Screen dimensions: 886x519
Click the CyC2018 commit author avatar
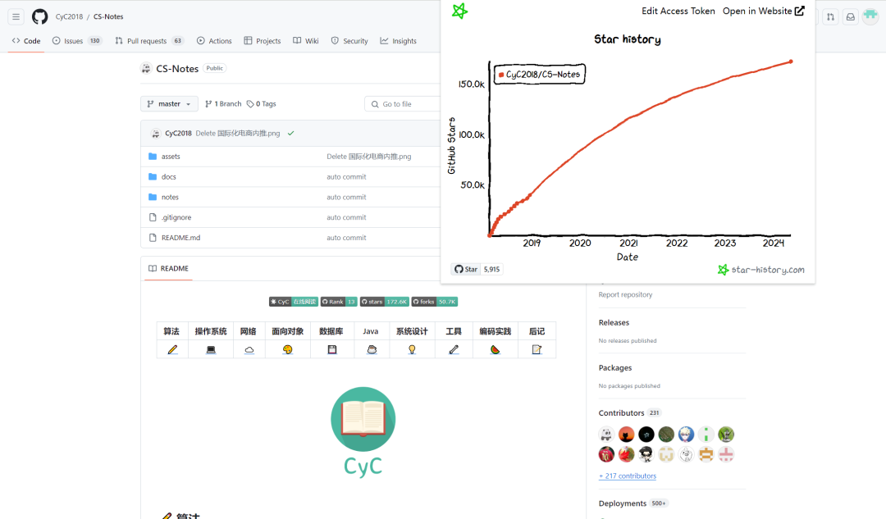(155, 134)
